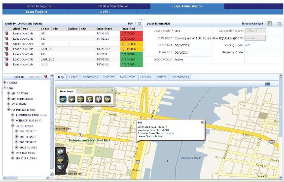This screenshot has height=182, width=284.
Task: Click the PDF button in the Alerts panel
Action: (x=130, y=24)
